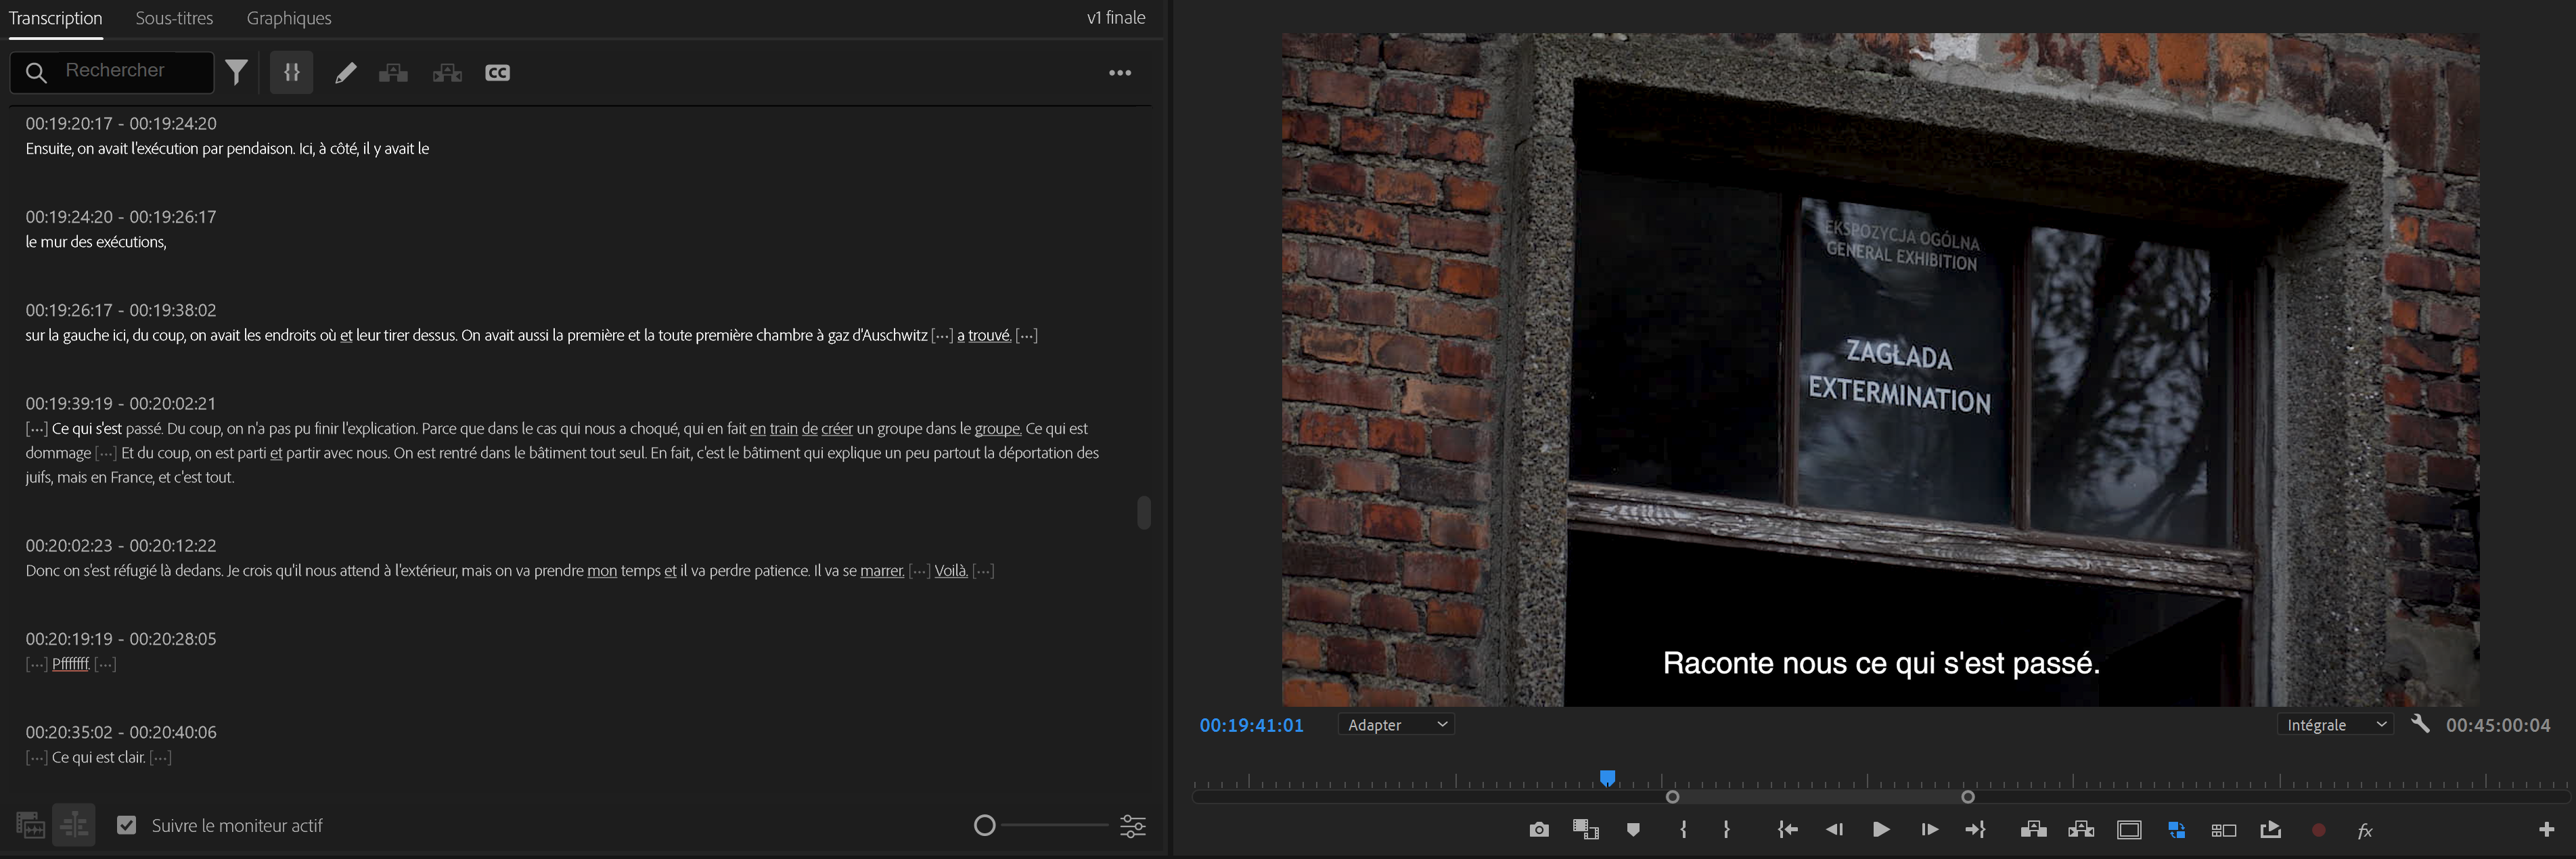Add a marker with the marker icon

1633,830
